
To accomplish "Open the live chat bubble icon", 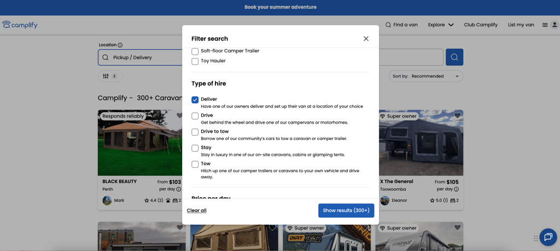I will 547,237.
